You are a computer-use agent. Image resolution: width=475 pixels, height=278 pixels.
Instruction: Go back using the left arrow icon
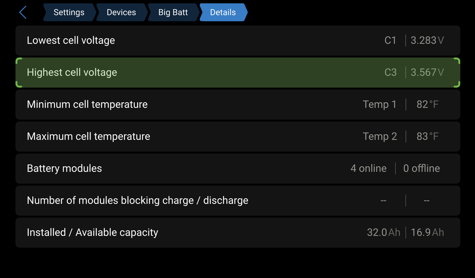point(23,12)
